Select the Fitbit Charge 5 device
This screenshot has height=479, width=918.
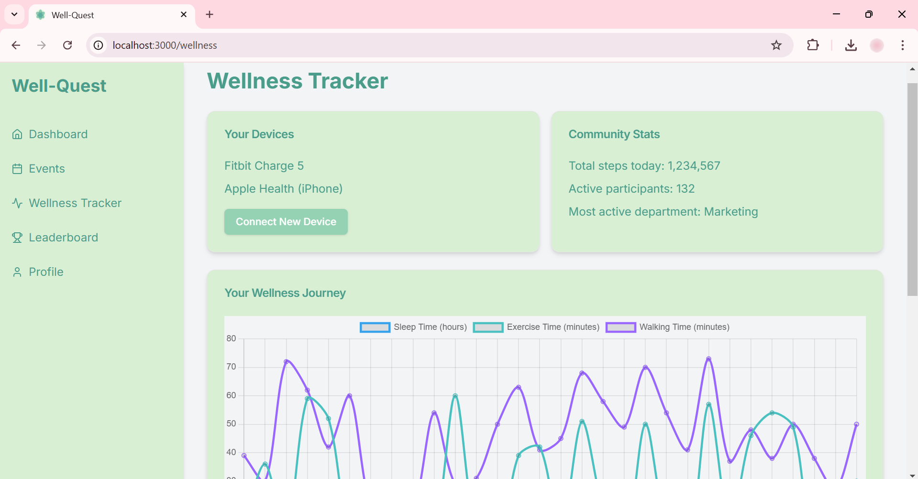(264, 166)
